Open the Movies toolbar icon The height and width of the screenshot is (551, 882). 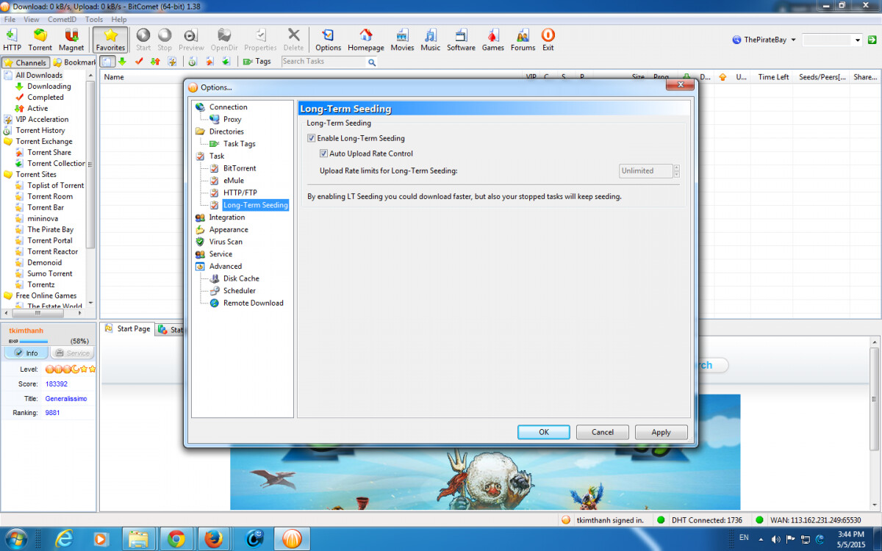[402, 40]
